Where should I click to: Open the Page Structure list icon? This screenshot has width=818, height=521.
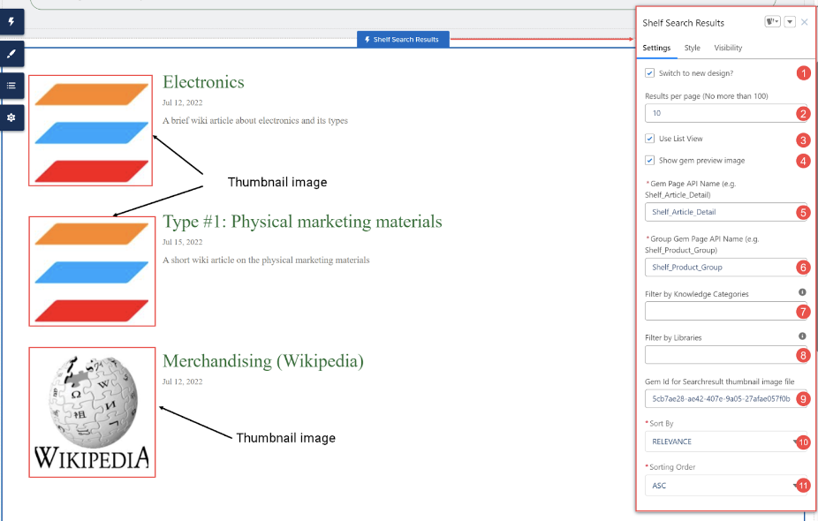coord(11,86)
